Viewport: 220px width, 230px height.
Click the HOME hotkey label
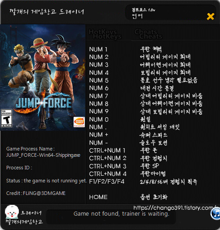click(98, 197)
